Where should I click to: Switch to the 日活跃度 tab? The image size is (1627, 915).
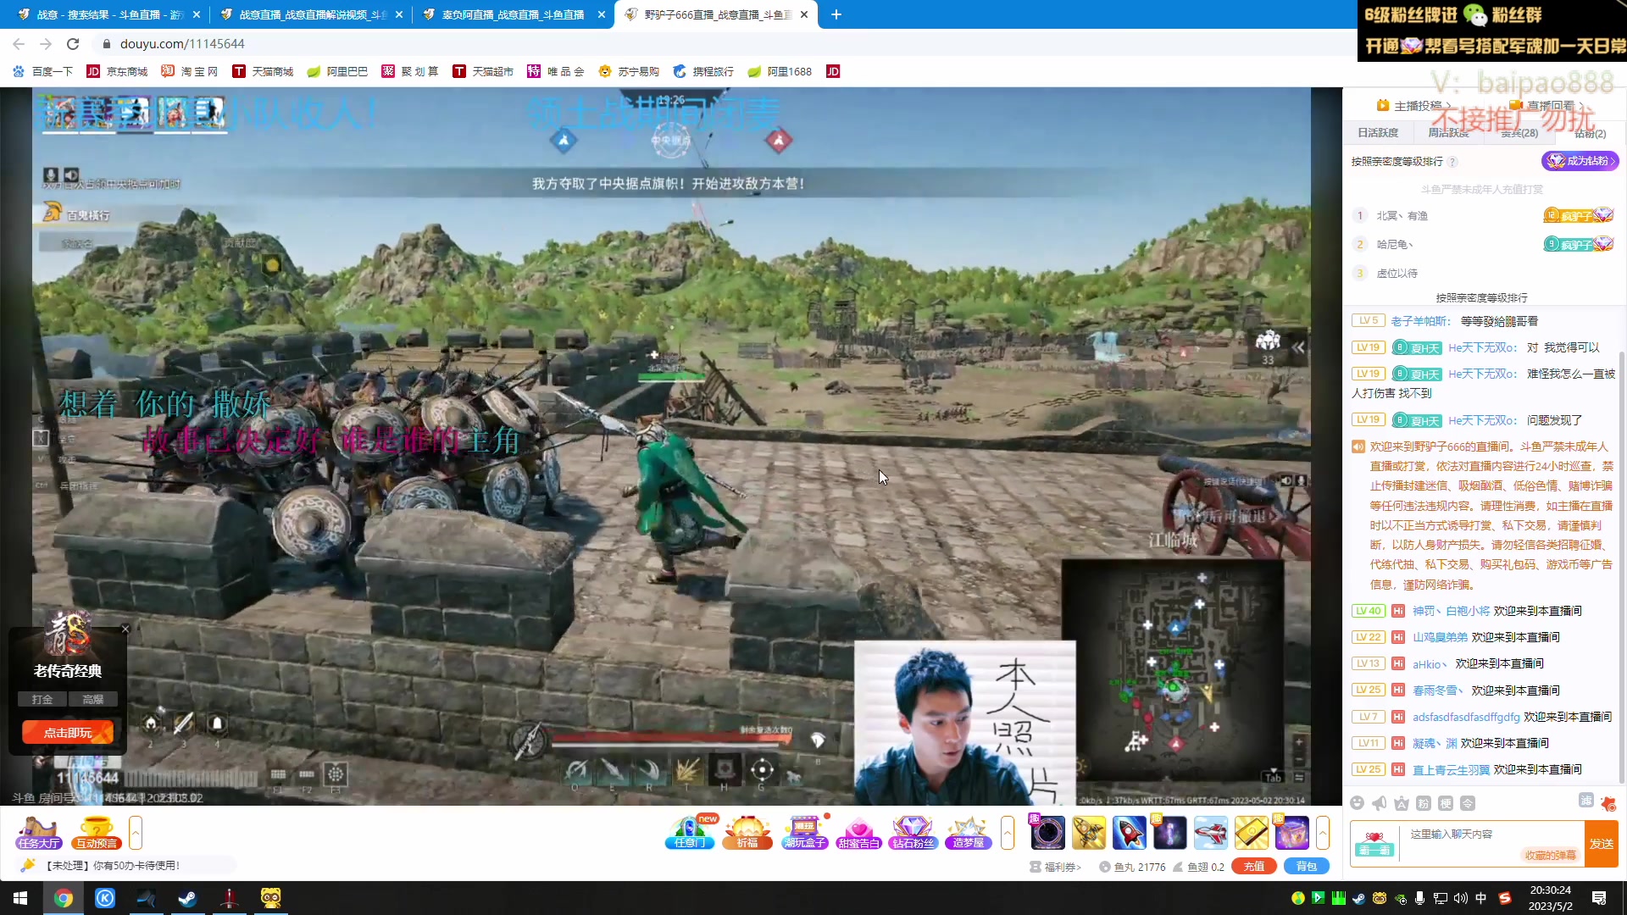pos(1378,133)
